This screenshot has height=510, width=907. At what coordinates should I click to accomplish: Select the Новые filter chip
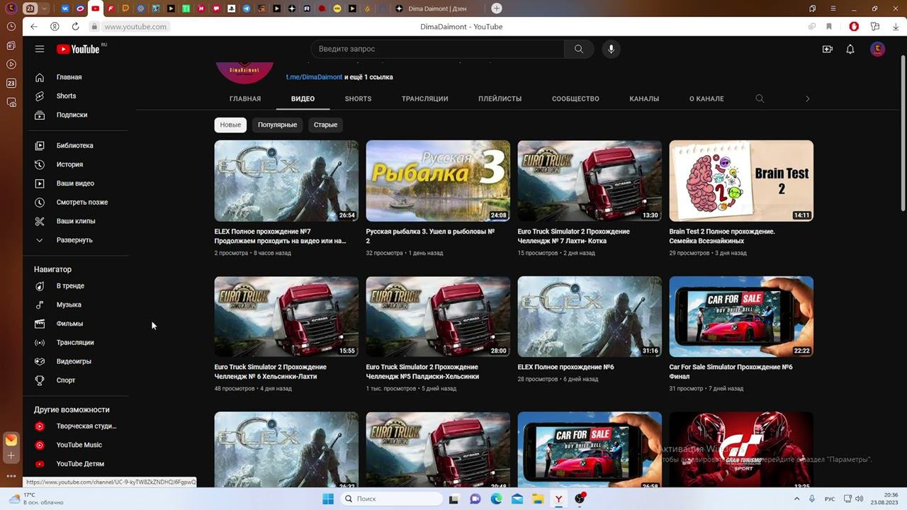(230, 125)
